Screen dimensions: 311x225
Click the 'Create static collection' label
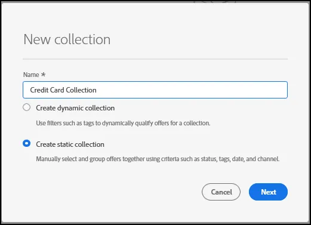tap(70, 144)
